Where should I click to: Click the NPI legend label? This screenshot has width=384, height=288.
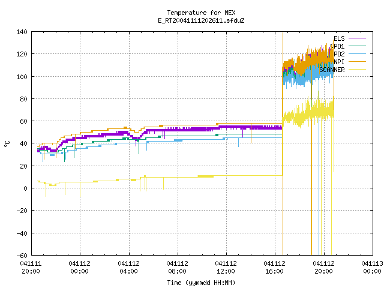click(x=339, y=62)
